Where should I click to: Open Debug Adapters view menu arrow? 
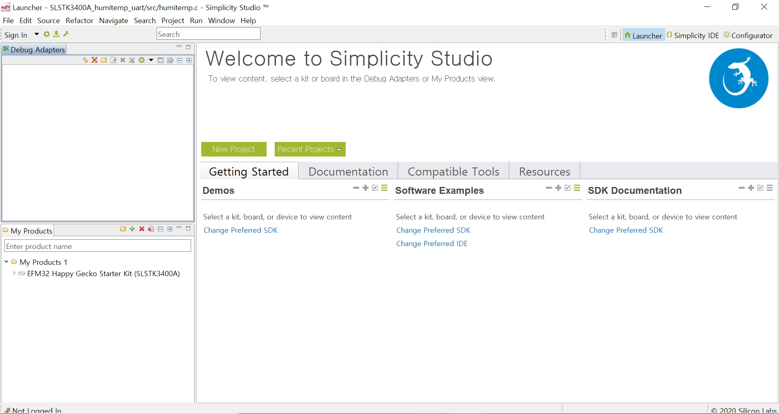point(151,60)
